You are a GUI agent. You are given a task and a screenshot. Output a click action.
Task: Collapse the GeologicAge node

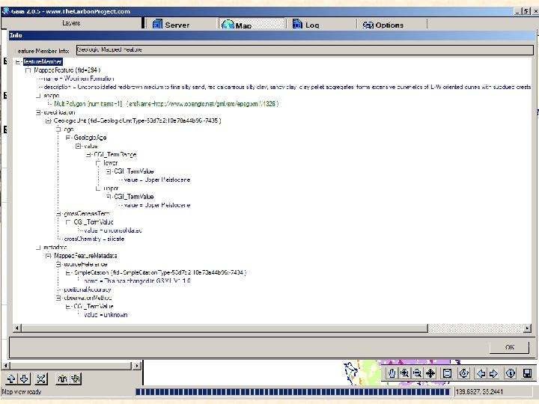click(68, 138)
